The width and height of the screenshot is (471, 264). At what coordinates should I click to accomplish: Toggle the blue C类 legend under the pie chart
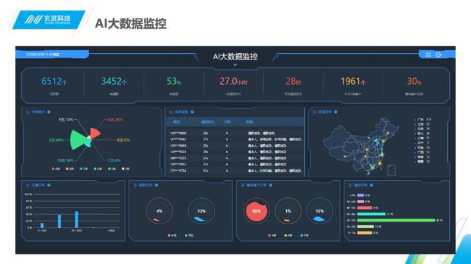84,169
